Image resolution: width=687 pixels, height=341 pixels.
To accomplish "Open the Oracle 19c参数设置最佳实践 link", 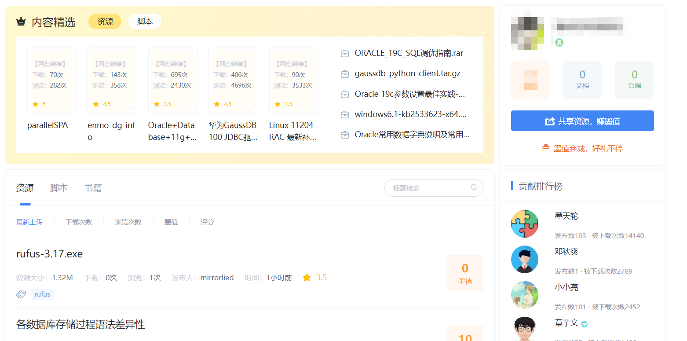I will pos(410,94).
